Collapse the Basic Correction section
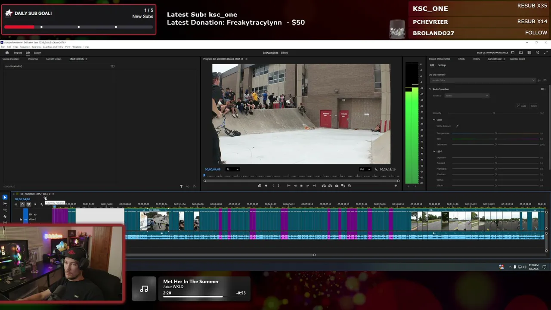The width and height of the screenshot is (551, 310). (x=430, y=89)
